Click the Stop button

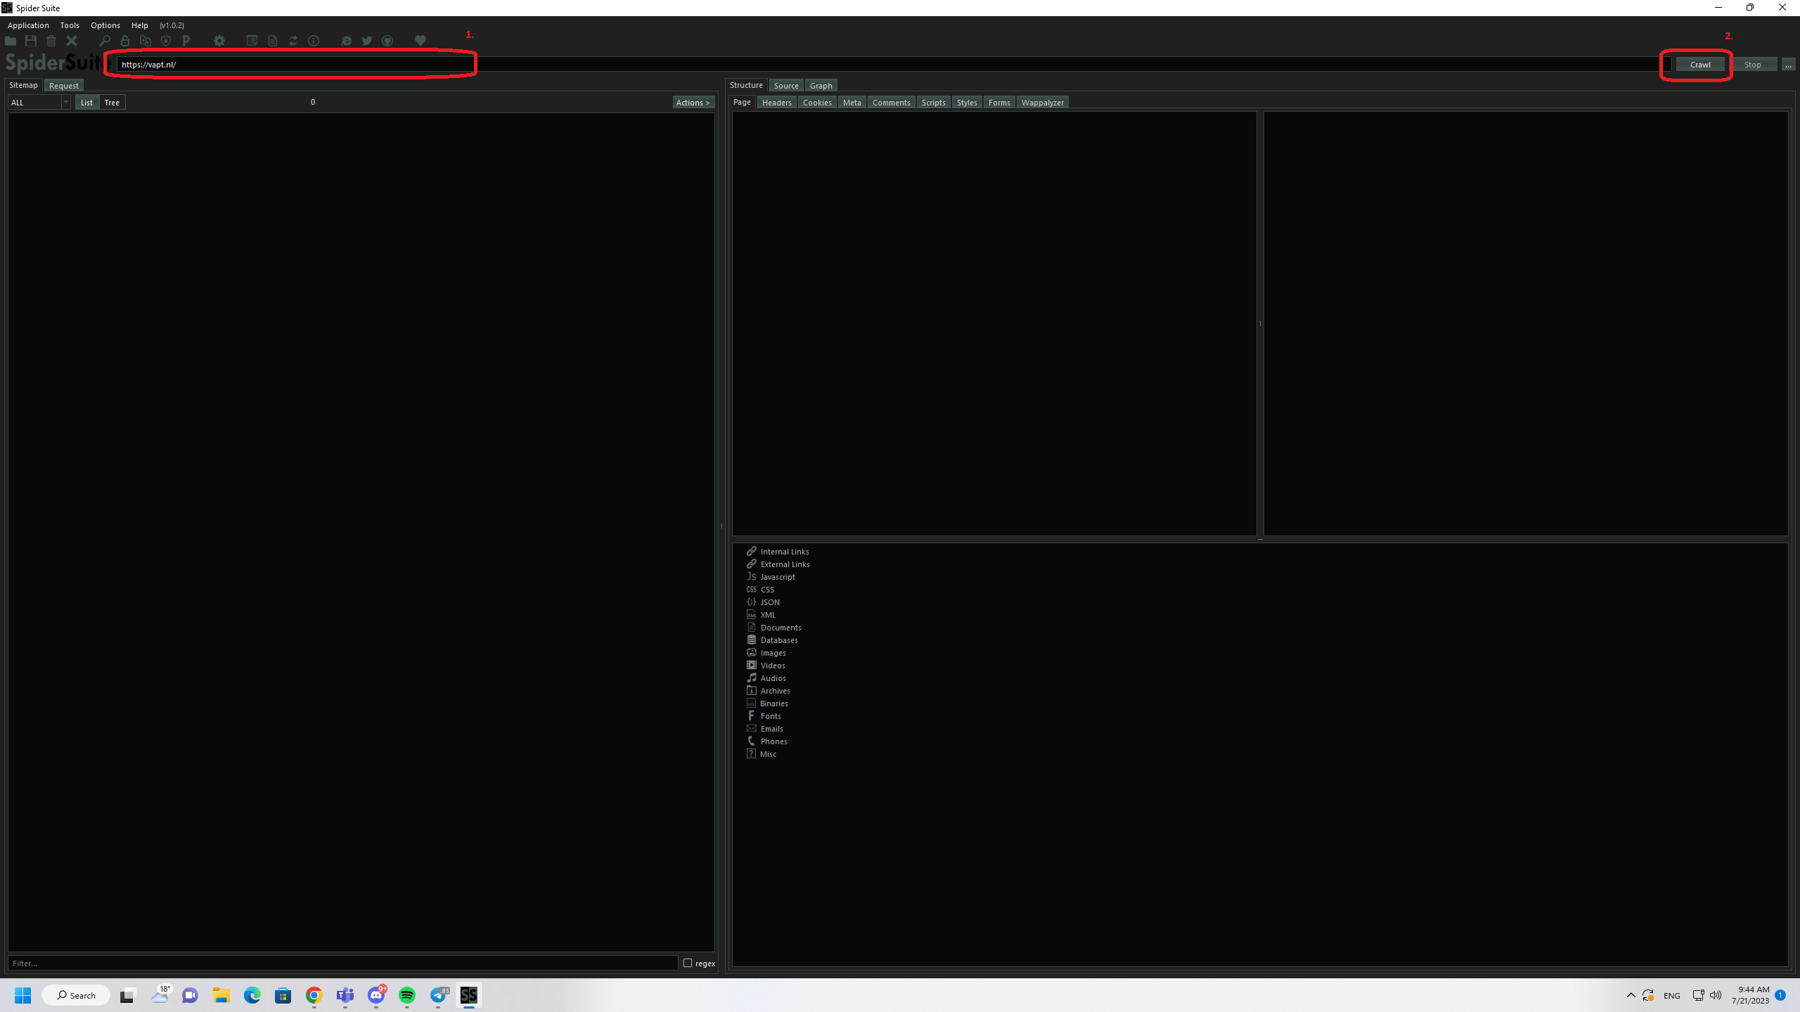[1752, 65]
